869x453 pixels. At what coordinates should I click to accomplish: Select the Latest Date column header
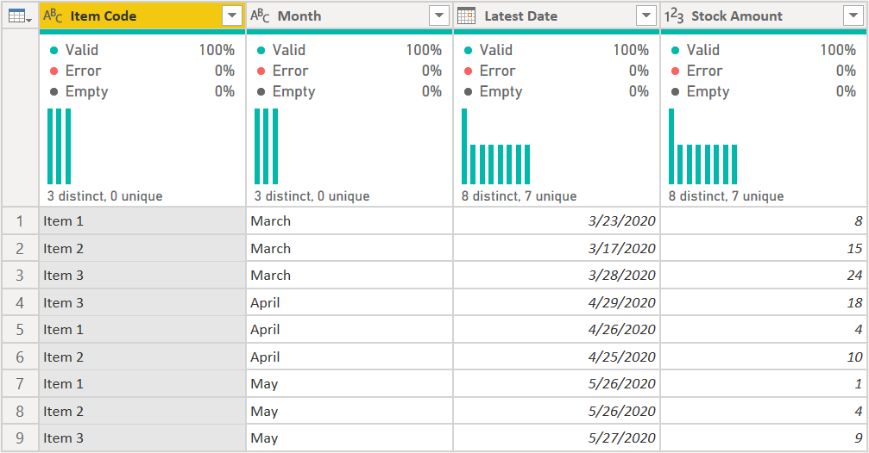[x=557, y=16]
